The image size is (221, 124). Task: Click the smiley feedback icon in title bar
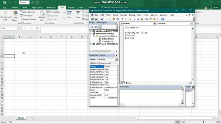[37, 2]
